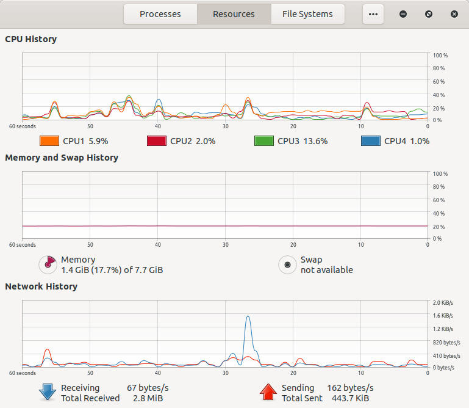The height and width of the screenshot is (408, 469).
Task: Click the Memory pie chart icon
Action: click(48, 264)
